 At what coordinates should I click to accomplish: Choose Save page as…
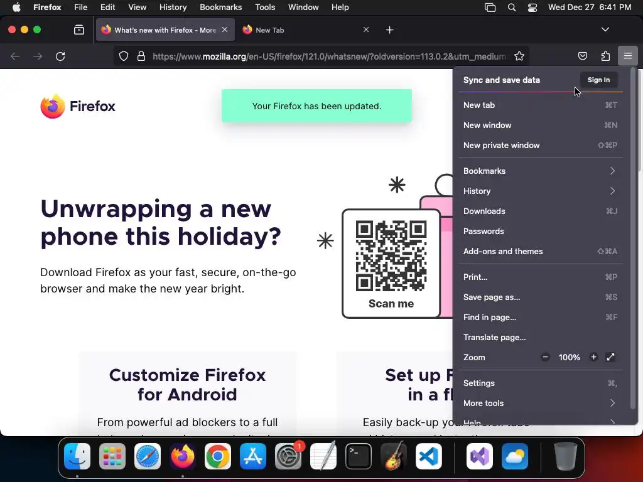point(541,297)
